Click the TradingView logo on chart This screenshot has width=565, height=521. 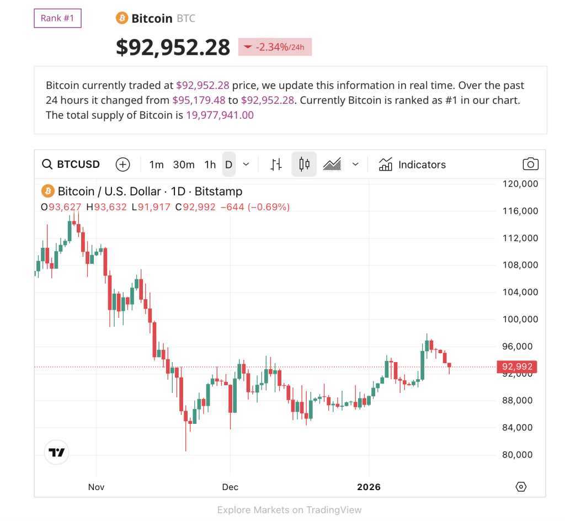click(57, 453)
